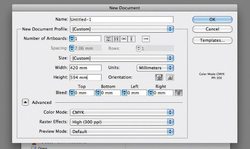250x149 pixels.
Task: Click the Cancel button
Action: coord(212,29)
